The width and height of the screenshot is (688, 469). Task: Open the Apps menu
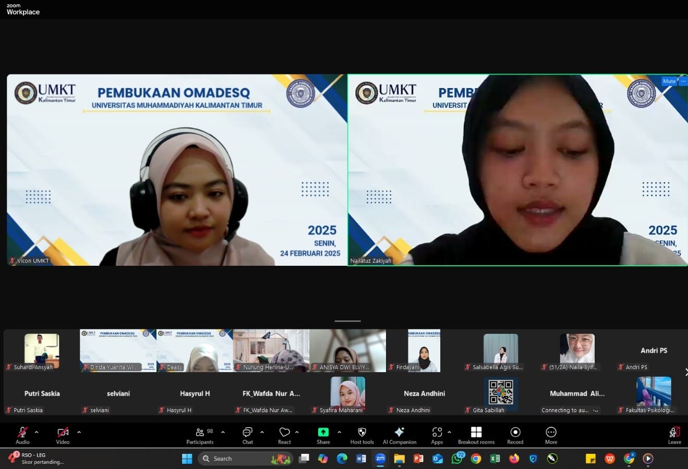pyautogui.click(x=437, y=435)
